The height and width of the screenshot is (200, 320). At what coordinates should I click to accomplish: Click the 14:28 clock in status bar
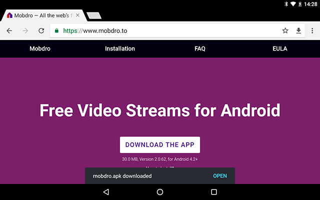click(310, 4)
